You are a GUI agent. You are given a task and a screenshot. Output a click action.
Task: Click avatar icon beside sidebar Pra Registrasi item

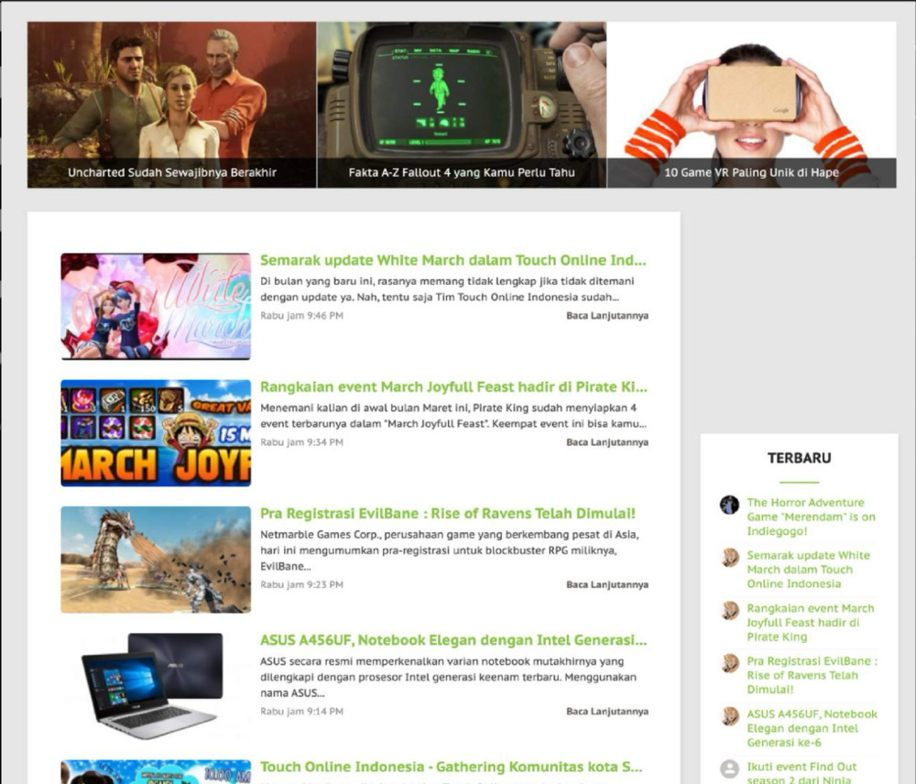tap(730, 663)
